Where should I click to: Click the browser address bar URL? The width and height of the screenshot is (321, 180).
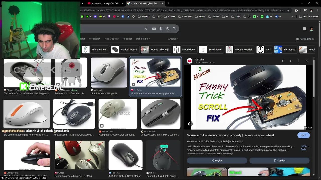pos(183,10)
